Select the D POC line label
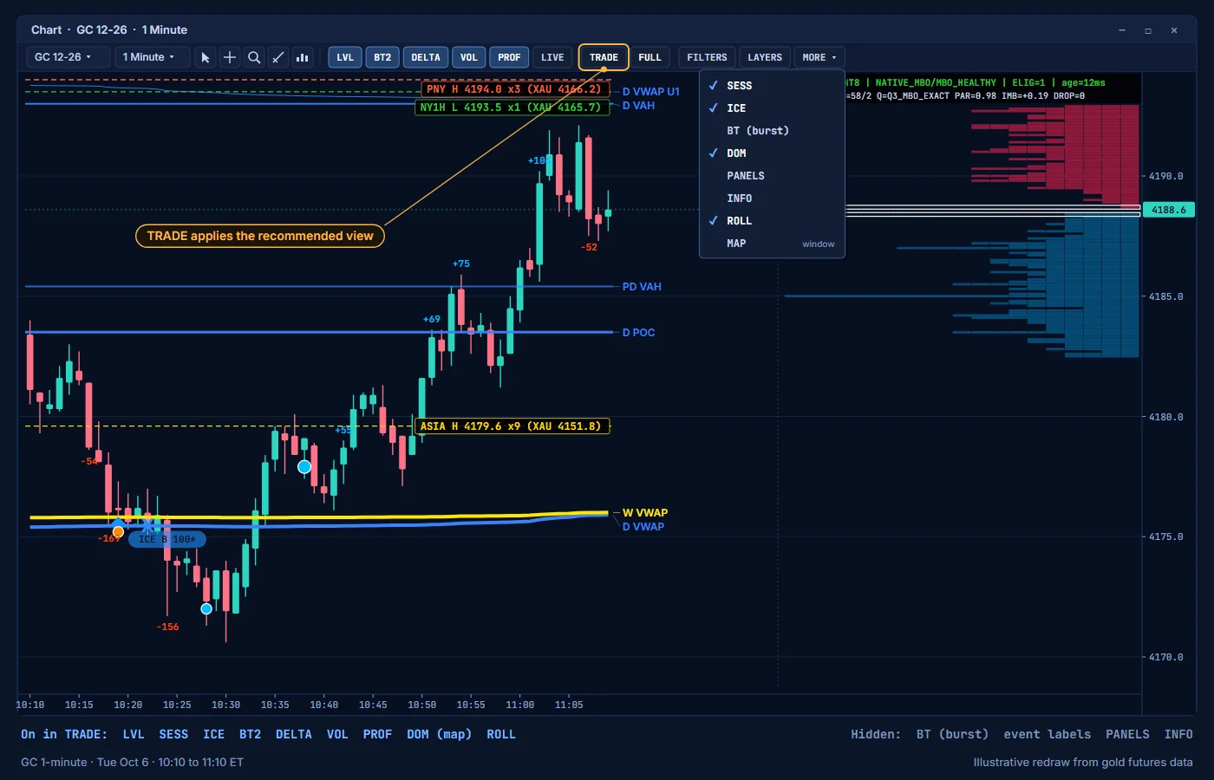The width and height of the screenshot is (1214, 780). 638,333
